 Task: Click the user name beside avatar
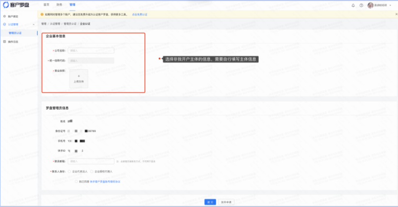click(381, 5)
